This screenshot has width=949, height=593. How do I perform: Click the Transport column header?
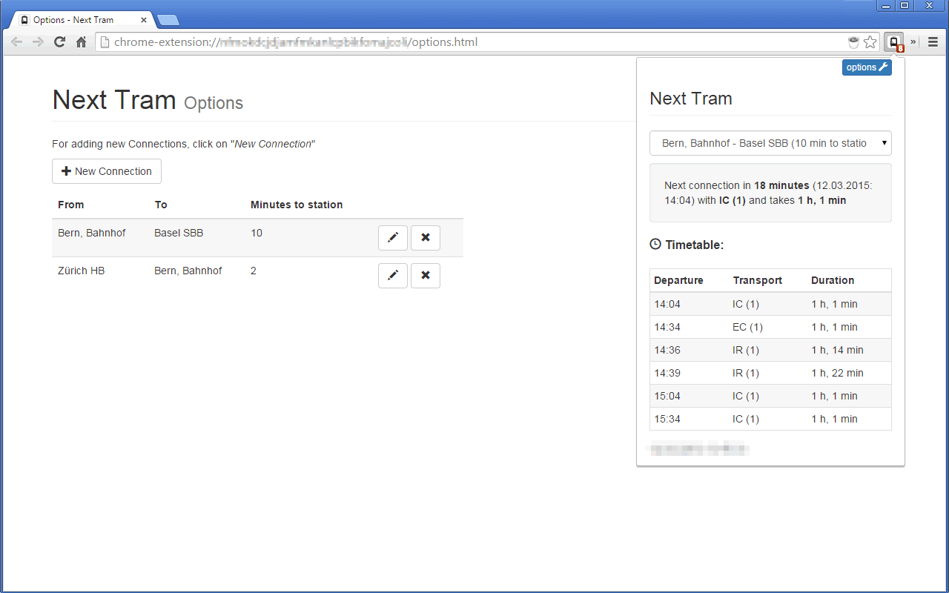[x=758, y=280]
